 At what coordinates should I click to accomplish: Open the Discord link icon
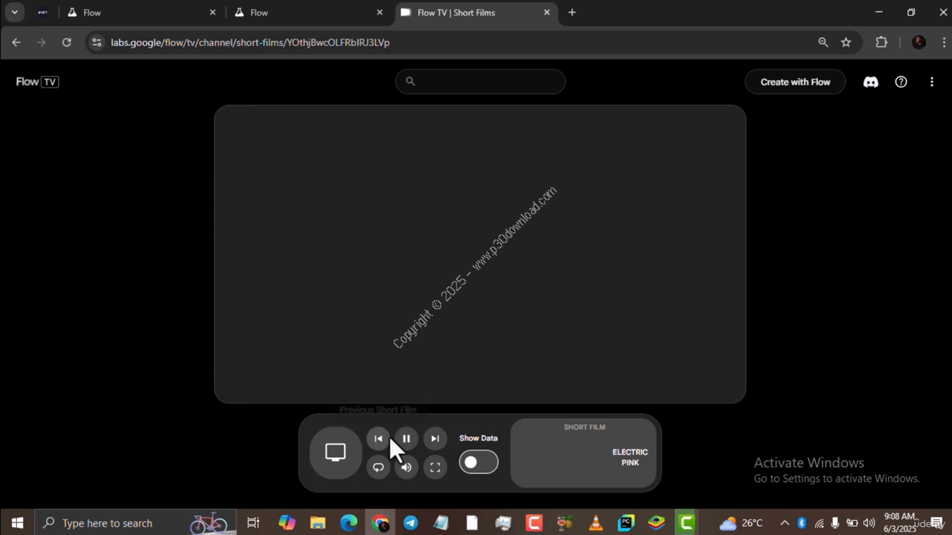(x=871, y=82)
